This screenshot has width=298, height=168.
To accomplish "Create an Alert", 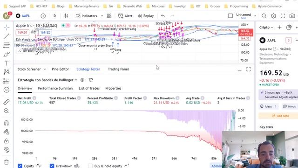I will tap(125, 16).
